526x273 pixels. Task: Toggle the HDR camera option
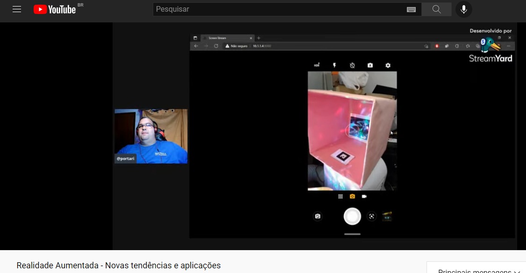click(317, 65)
